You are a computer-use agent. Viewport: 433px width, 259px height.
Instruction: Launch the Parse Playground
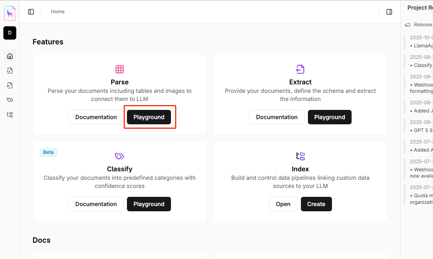coord(149,117)
